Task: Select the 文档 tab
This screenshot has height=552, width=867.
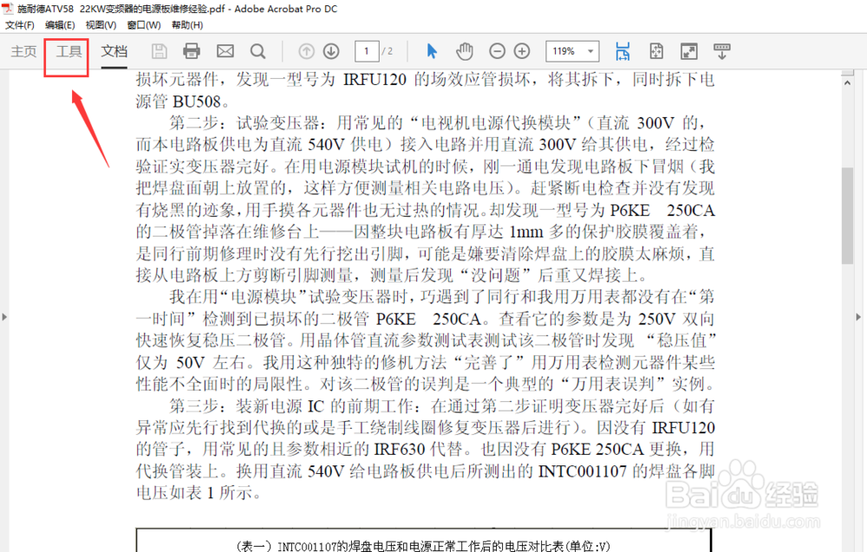Action: coord(114,51)
